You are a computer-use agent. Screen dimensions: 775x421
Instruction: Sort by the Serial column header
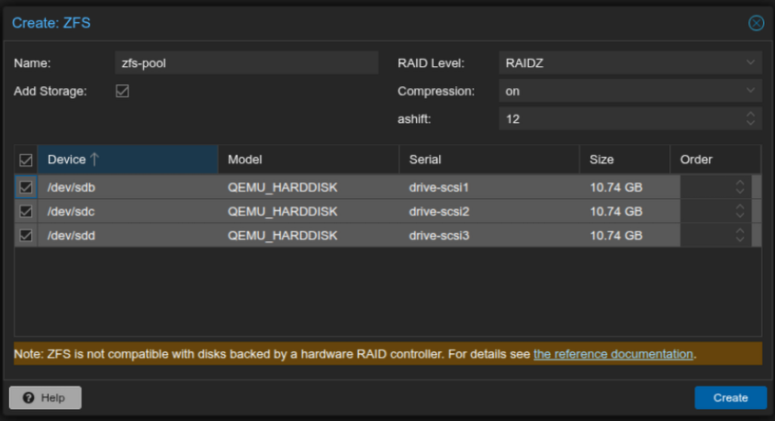click(x=489, y=160)
